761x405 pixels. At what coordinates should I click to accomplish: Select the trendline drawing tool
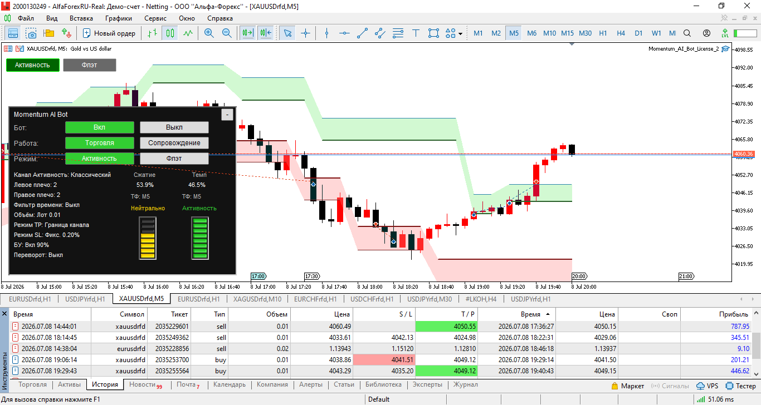363,33
